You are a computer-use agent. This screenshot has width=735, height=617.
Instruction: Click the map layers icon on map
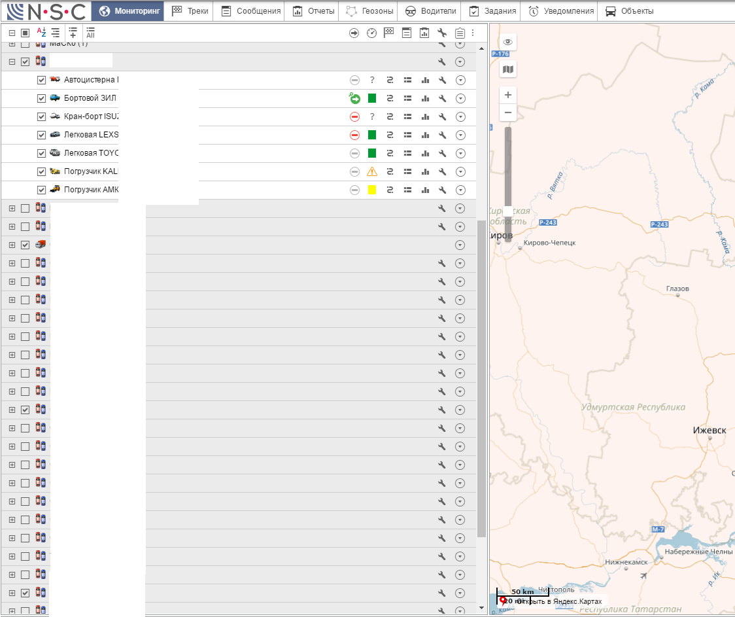508,69
